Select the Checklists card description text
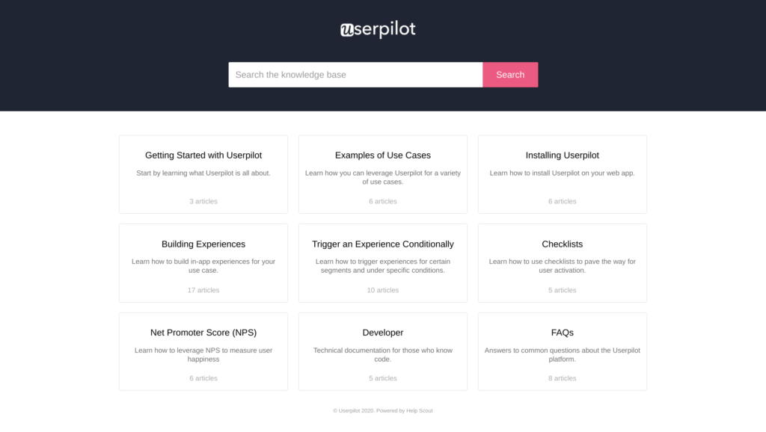Viewport: 766px width, 432px height. [562, 266]
